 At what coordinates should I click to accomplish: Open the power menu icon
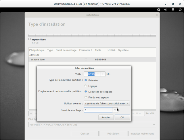(180, 10)
